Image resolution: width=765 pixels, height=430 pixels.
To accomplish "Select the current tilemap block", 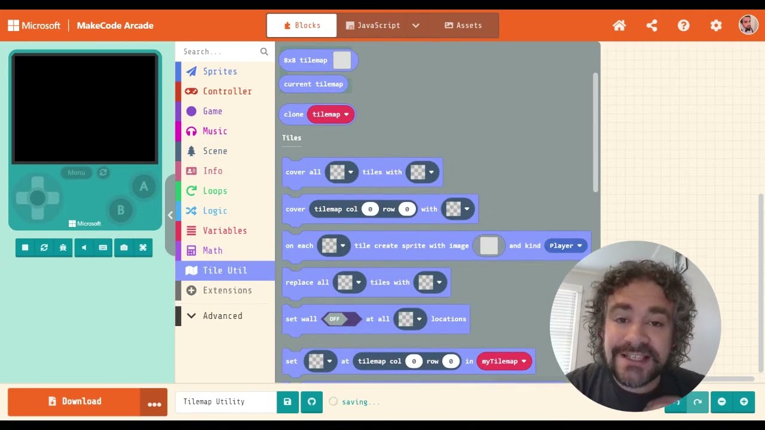I will click(313, 84).
